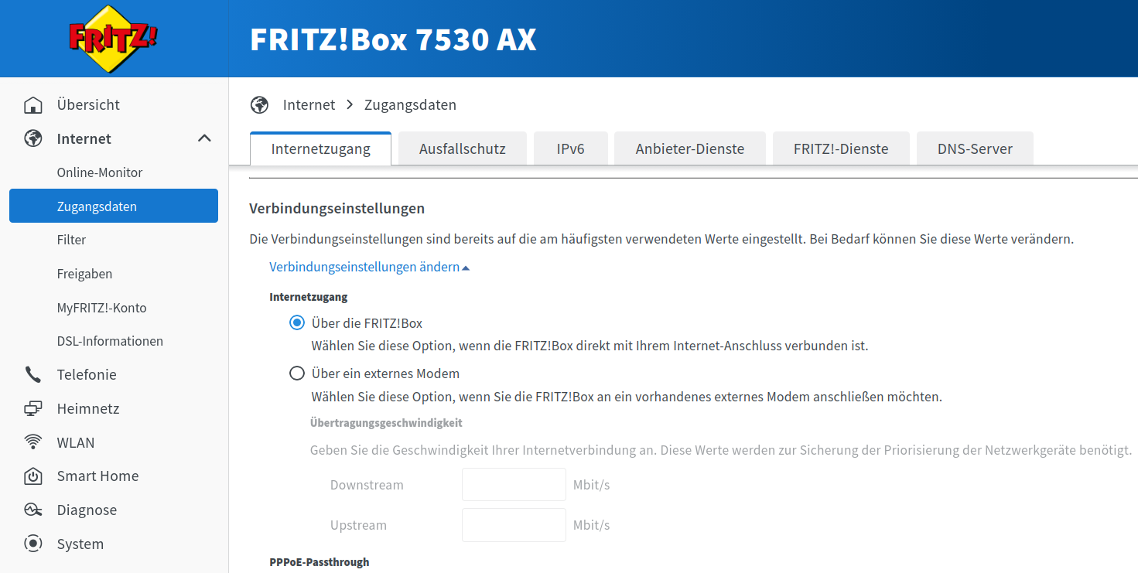Screen dimensions: 1138x573
Task: Open Online-Monitor in sidebar
Action: (100, 172)
